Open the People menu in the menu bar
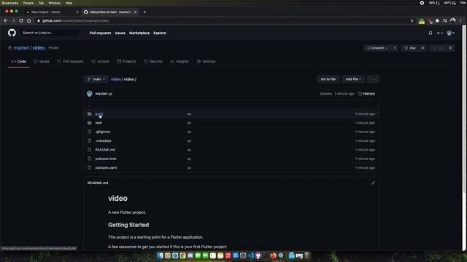 point(28,3)
